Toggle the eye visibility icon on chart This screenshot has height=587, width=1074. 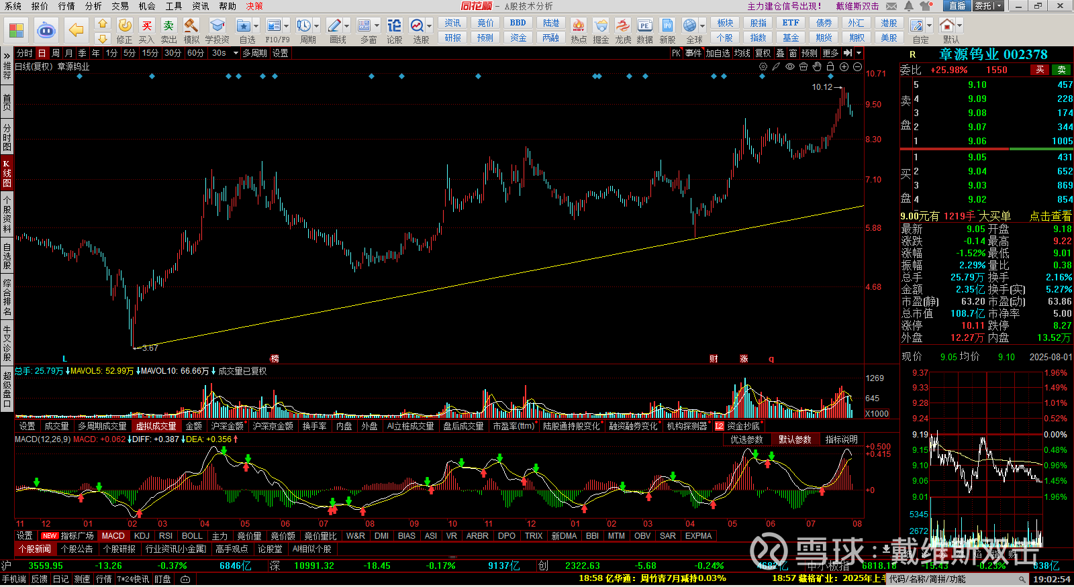(x=790, y=66)
